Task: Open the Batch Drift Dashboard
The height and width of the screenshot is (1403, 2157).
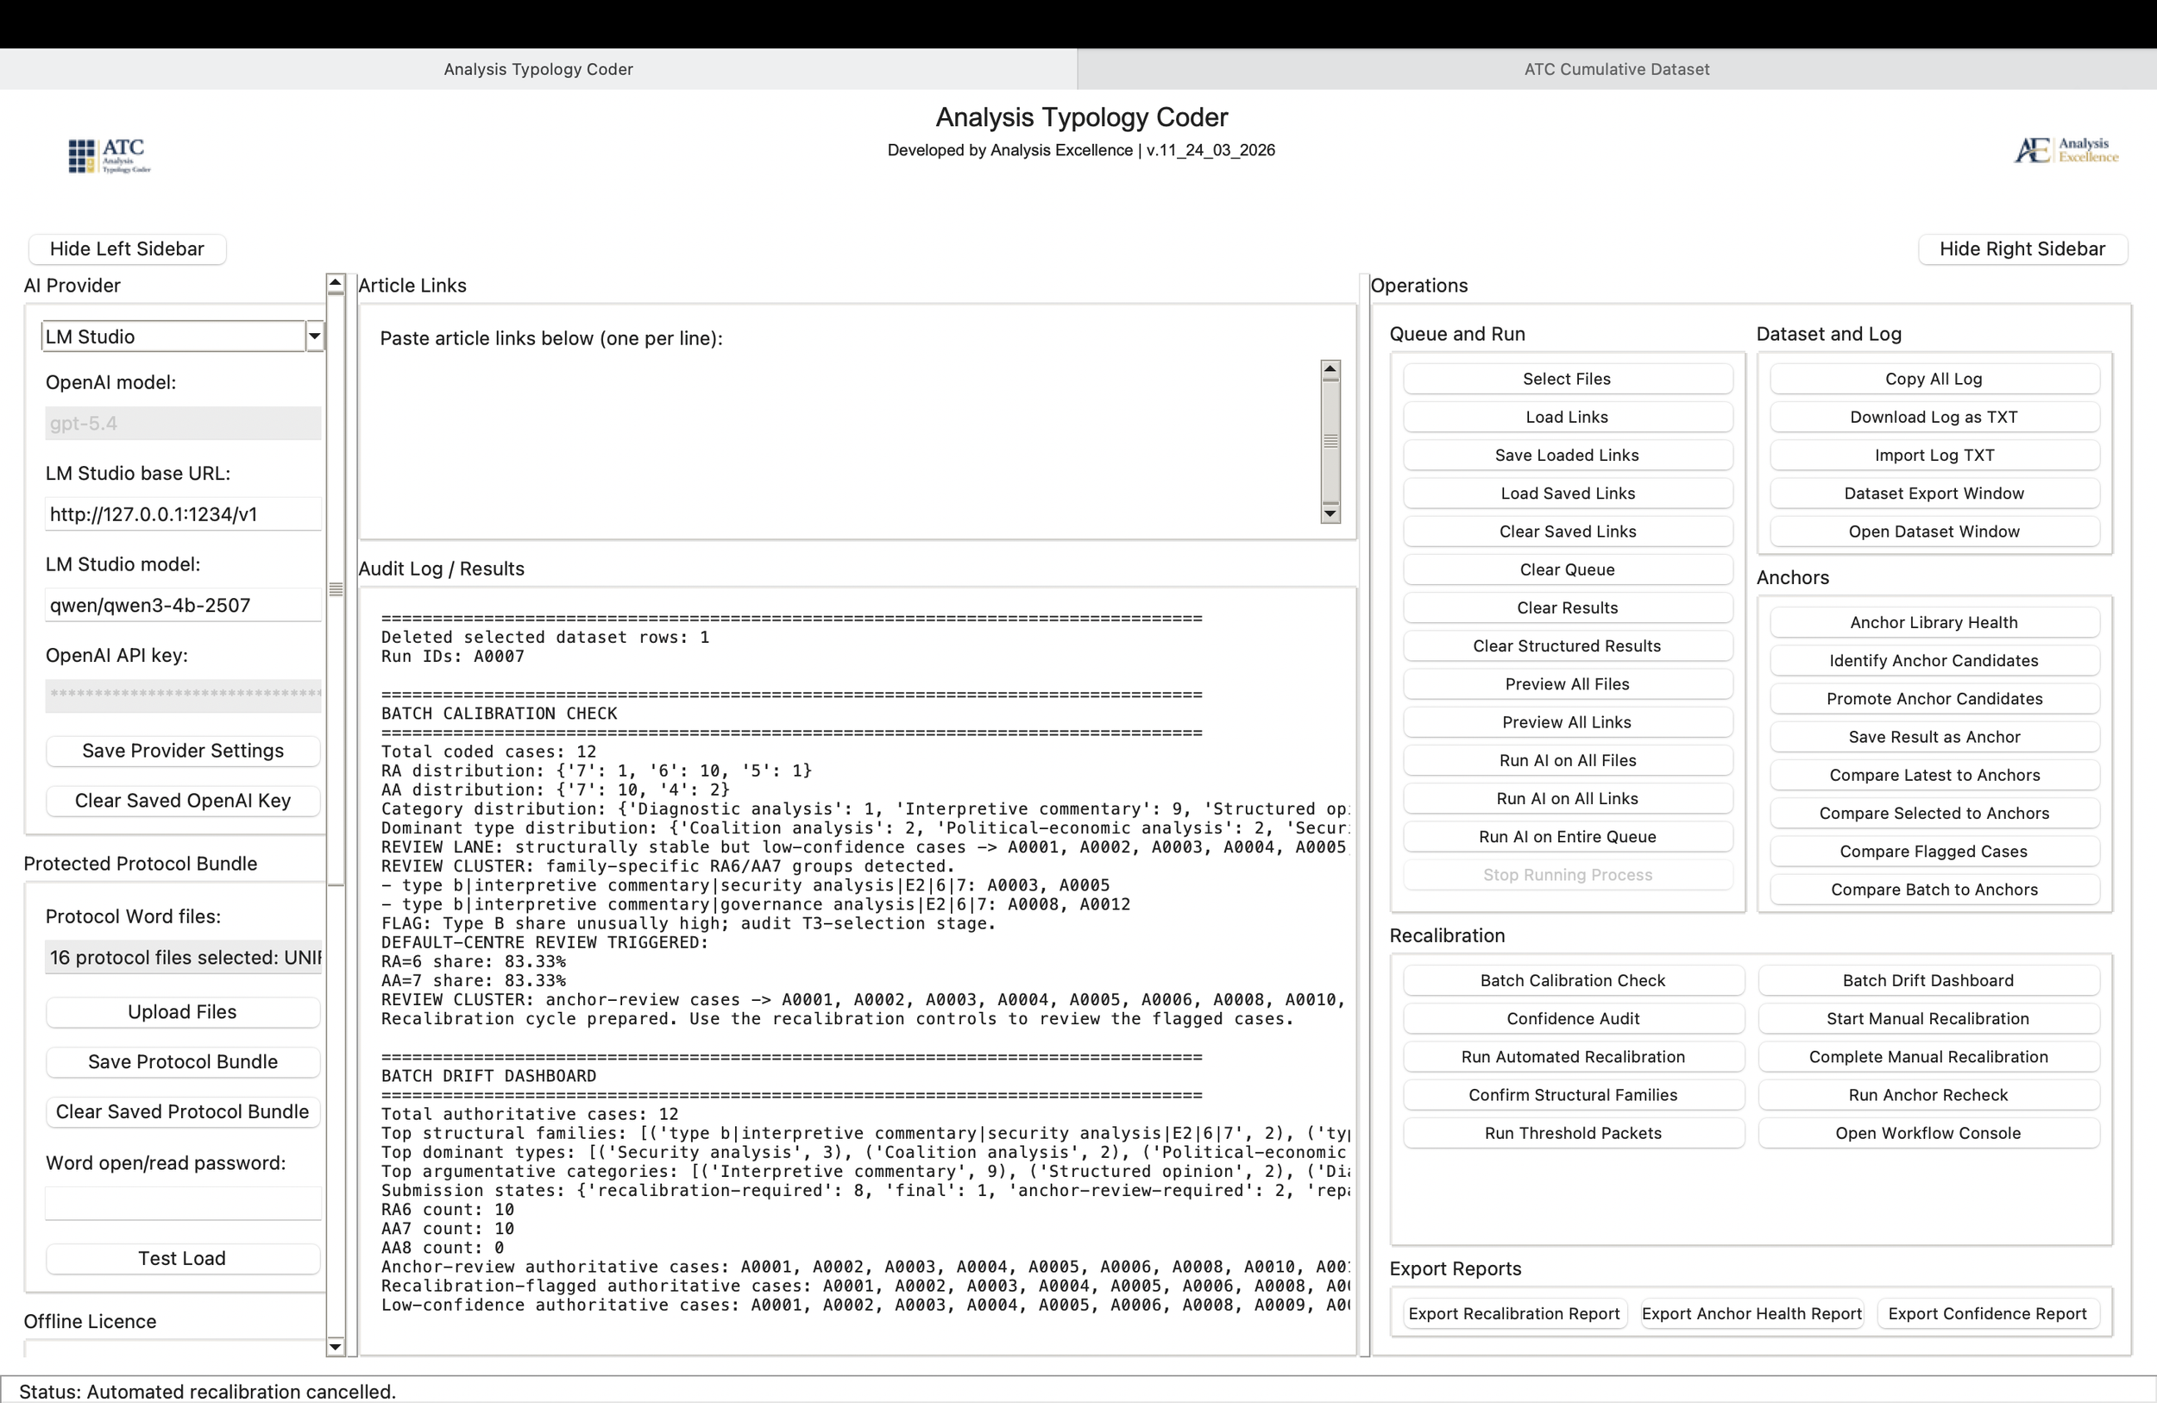Action: pyautogui.click(x=1927, y=979)
